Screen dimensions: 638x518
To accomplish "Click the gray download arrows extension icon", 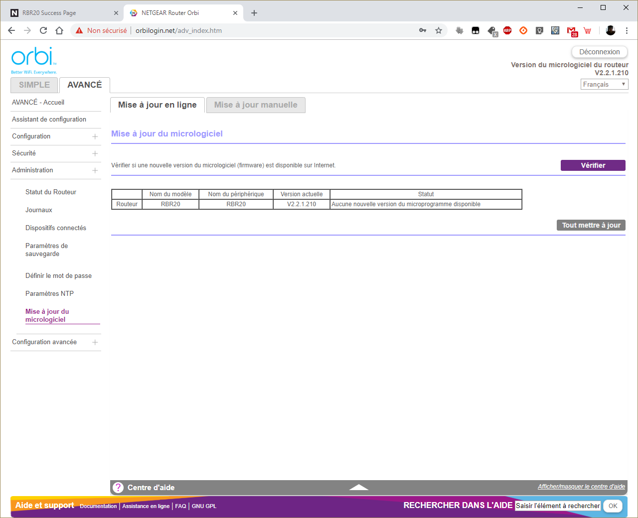I will [460, 30].
